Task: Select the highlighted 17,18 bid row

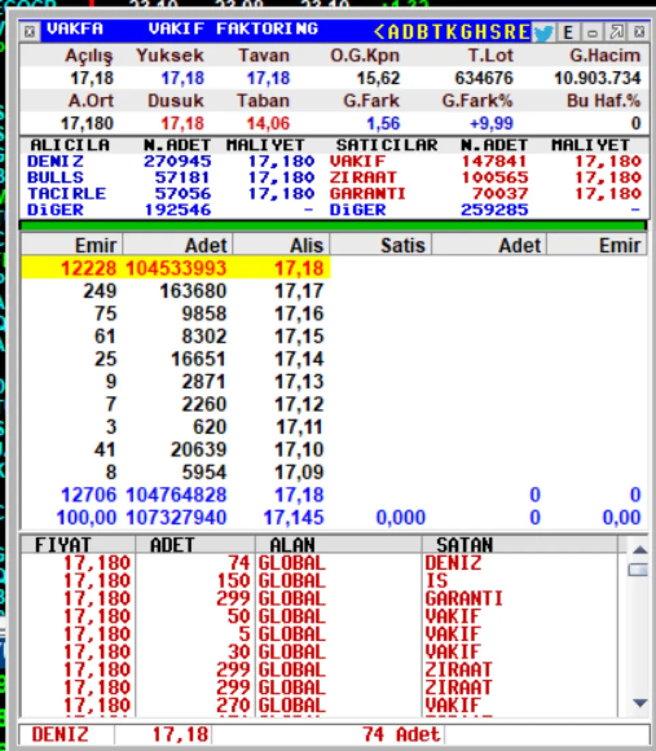Action: coord(176,268)
